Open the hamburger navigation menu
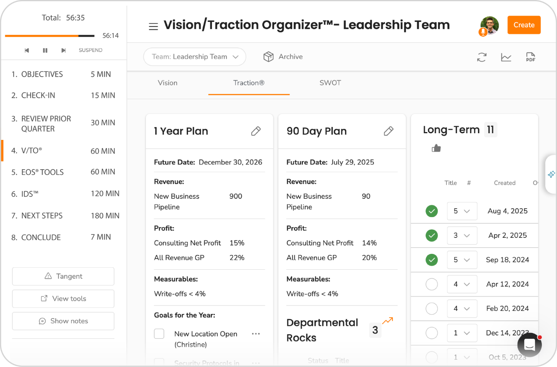 153,26
